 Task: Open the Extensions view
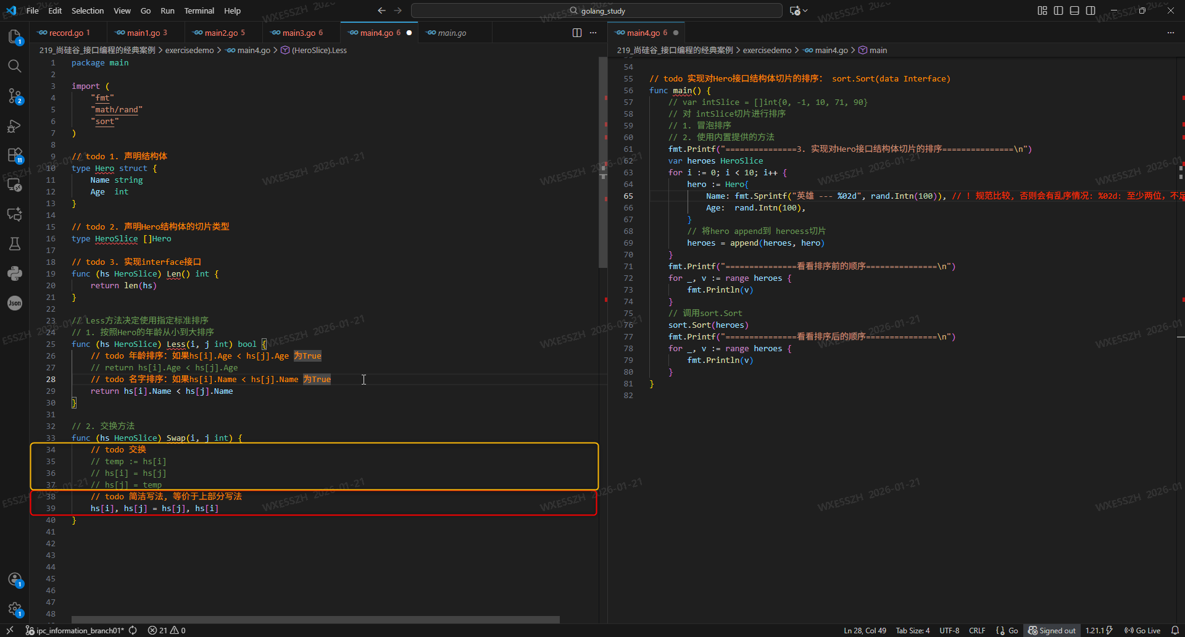pos(15,155)
